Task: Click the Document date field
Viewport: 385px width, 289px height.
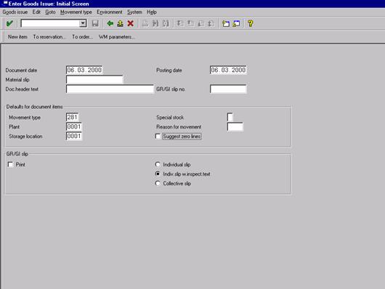Action: [x=84, y=70]
